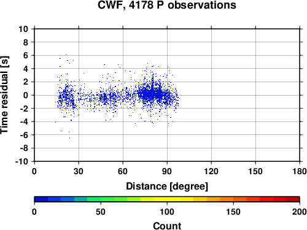Click the colorbar tick label 50

point(101,212)
